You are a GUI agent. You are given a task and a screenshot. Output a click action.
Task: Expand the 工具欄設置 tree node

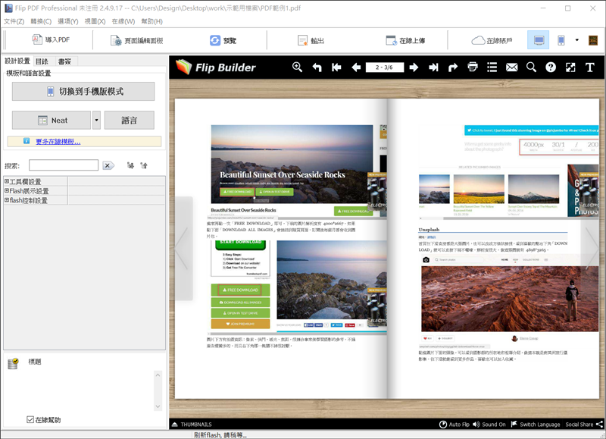tap(7, 182)
